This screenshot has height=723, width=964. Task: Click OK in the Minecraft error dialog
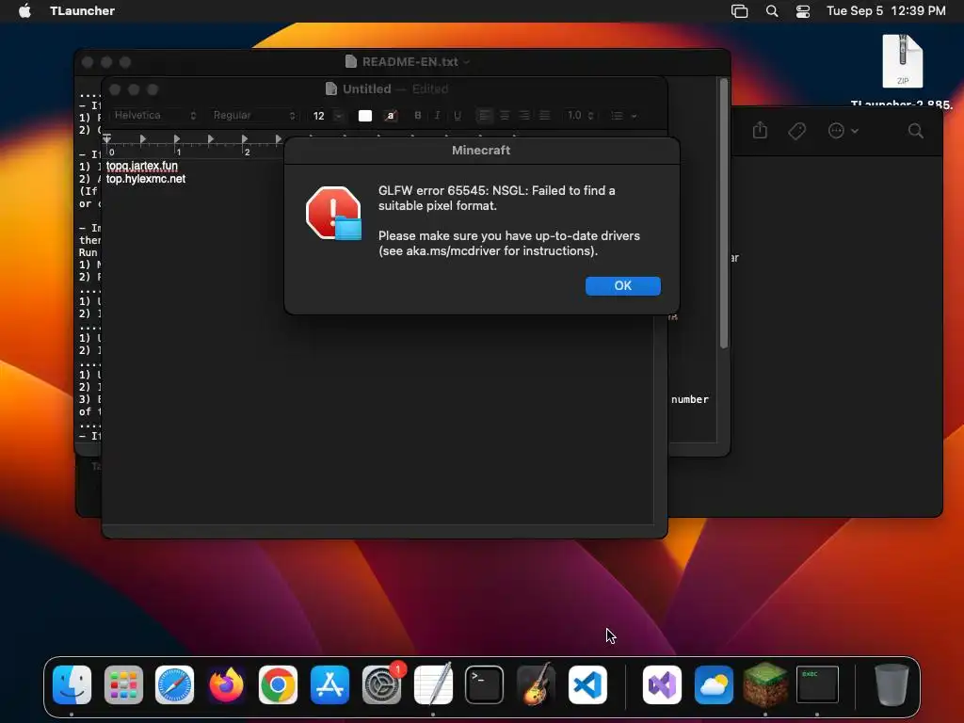coord(622,286)
